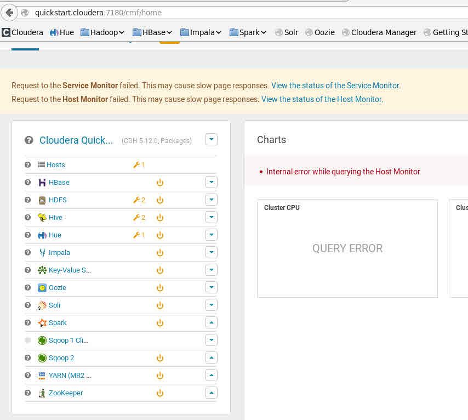Screen dimensions: 468x420
Task: Open the Key-Value S... service link
Action: tap(70, 270)
